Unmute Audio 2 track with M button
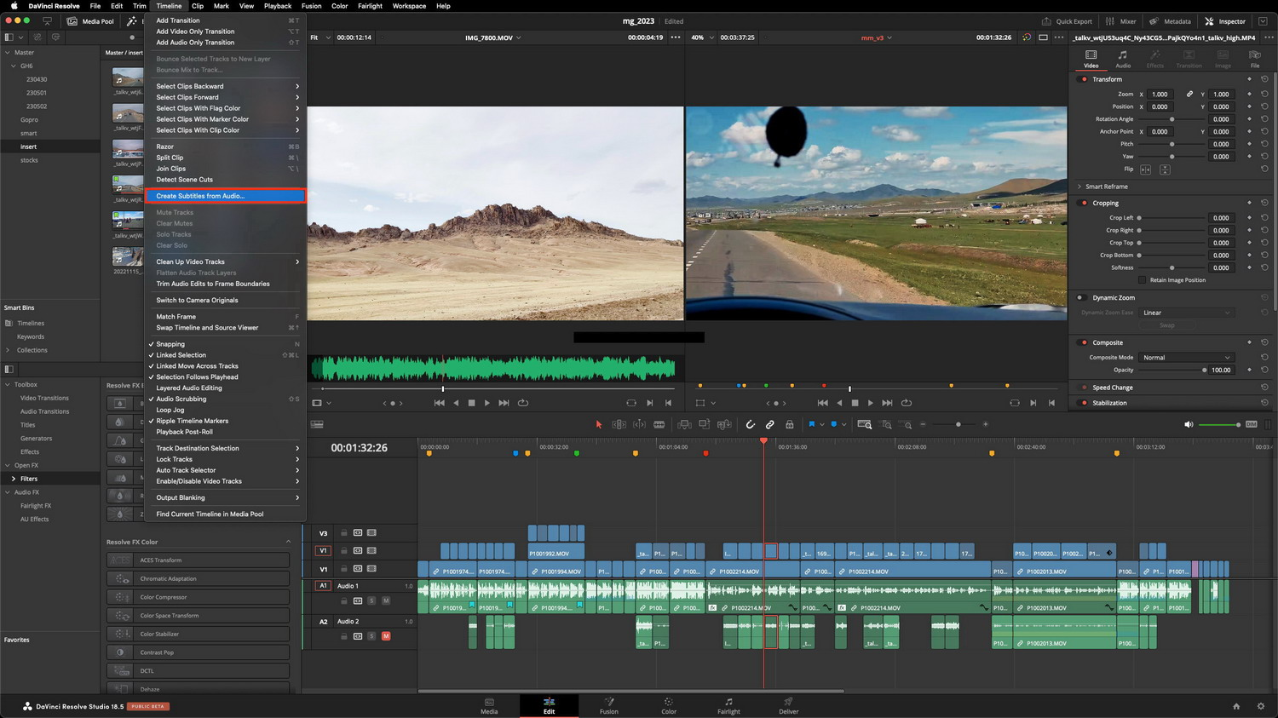The image size is (1278, 718). 386,636
